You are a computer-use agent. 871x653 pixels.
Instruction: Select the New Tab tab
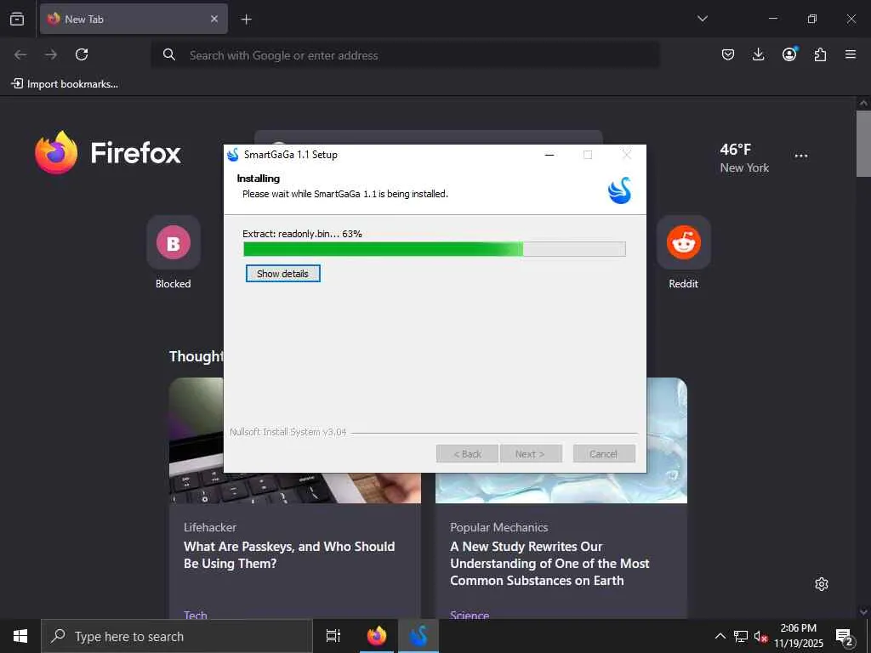tap(134, 19)
